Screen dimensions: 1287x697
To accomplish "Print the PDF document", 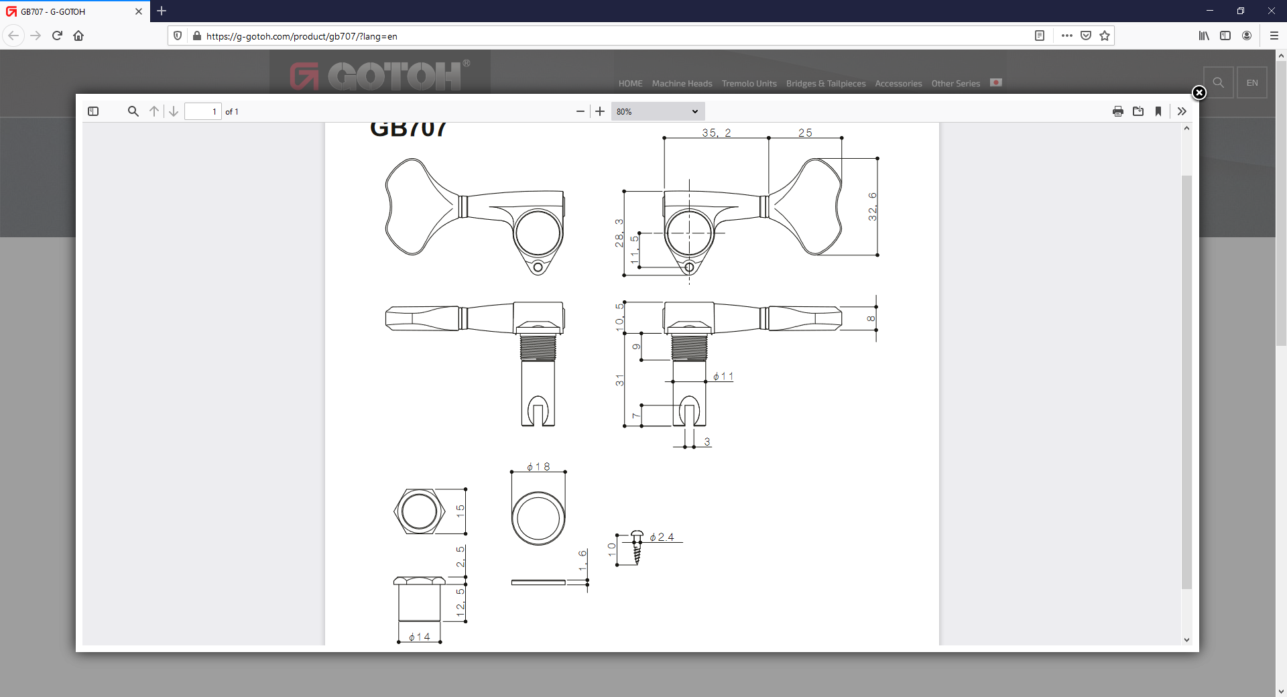I will coord(1118,111).
